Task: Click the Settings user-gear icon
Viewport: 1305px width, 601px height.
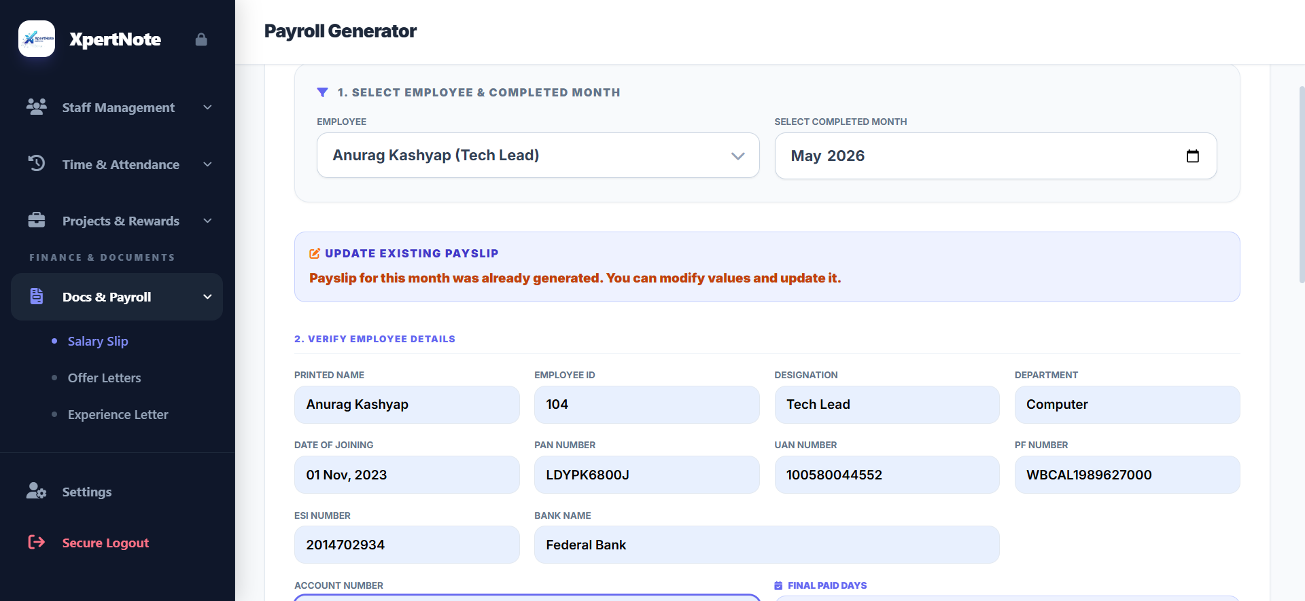Action: point(37,491)
